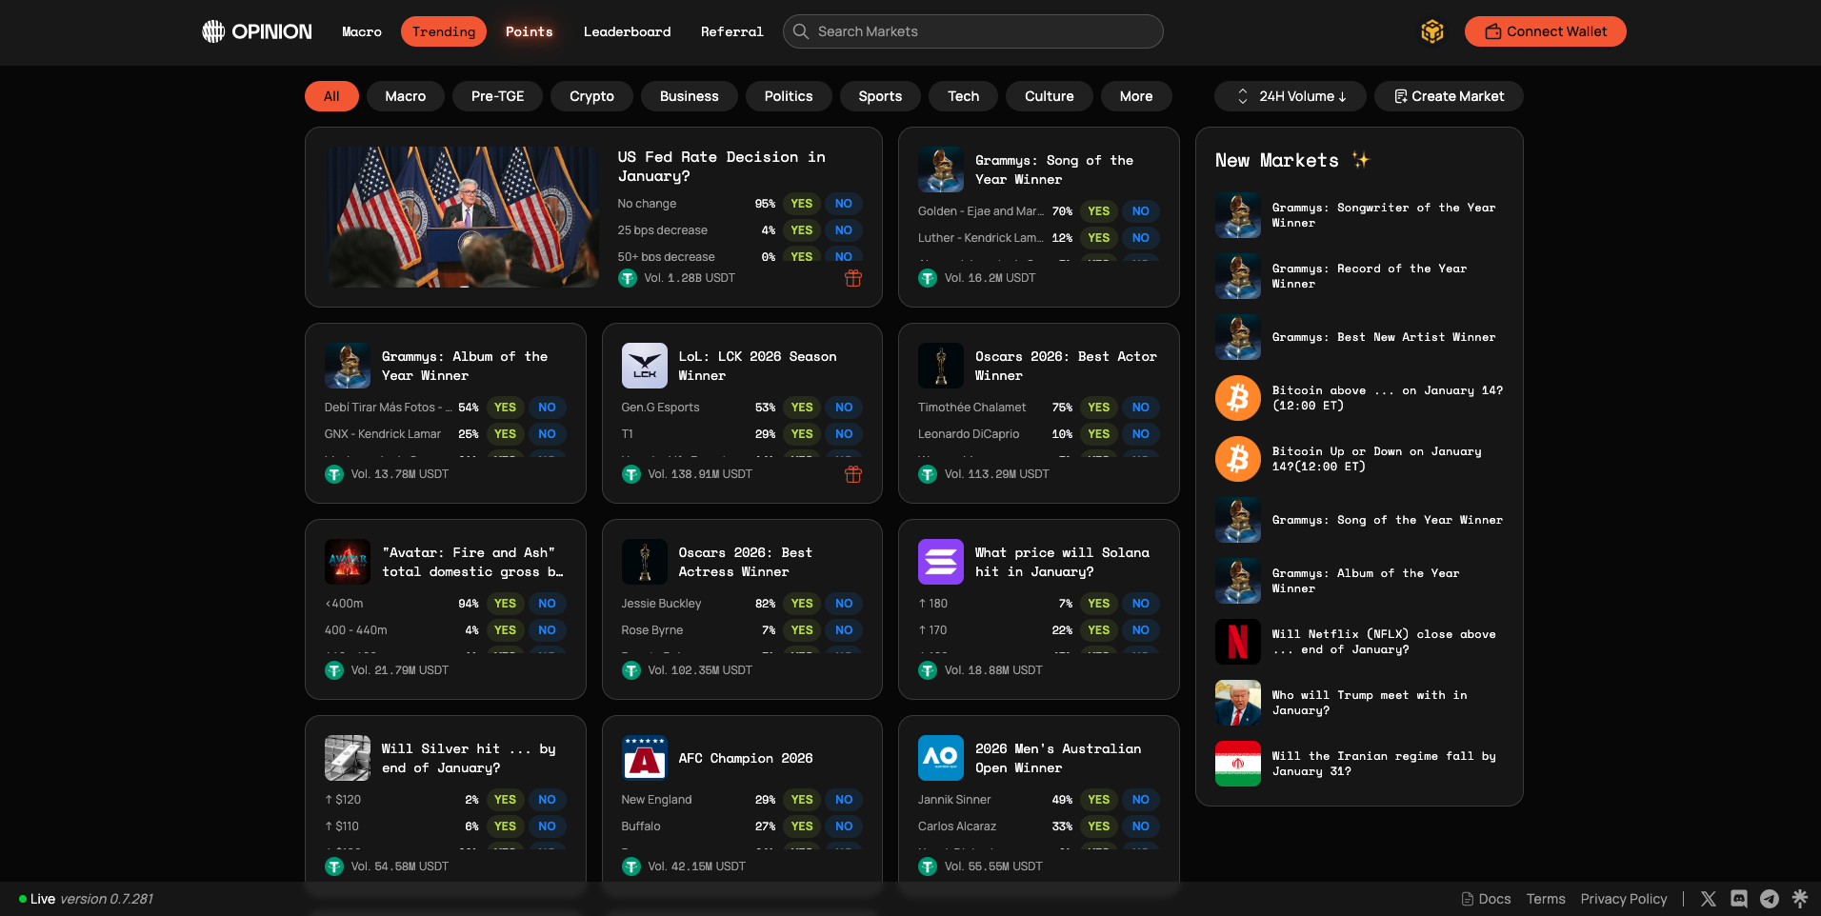Open the Docs link in footer
1821x916 pixels.
point(1487,899)
